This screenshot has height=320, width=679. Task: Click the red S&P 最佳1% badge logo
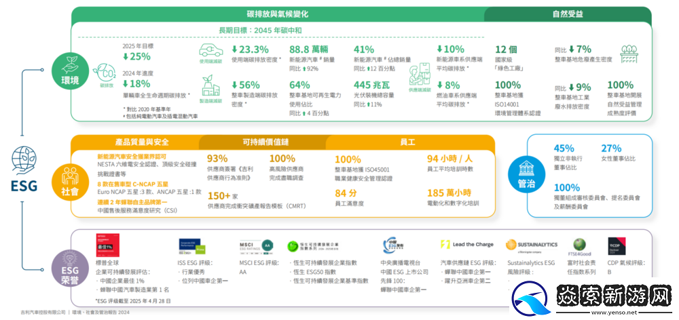(107, 245)
